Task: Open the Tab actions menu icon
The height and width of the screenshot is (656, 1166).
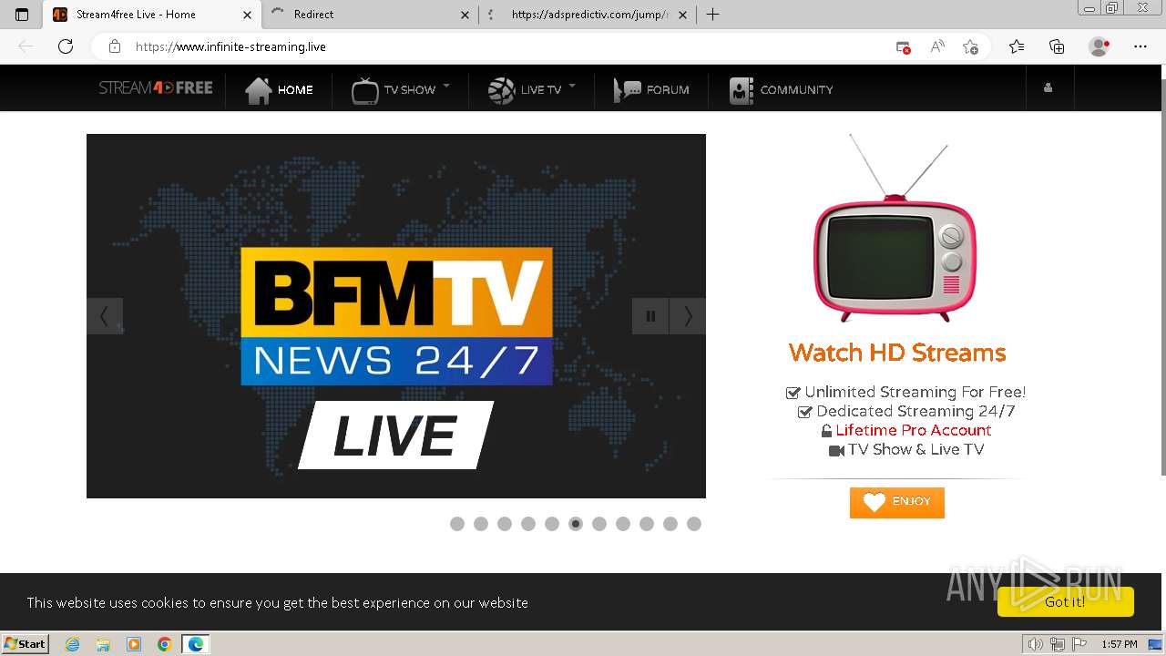Action: [22, 15]
